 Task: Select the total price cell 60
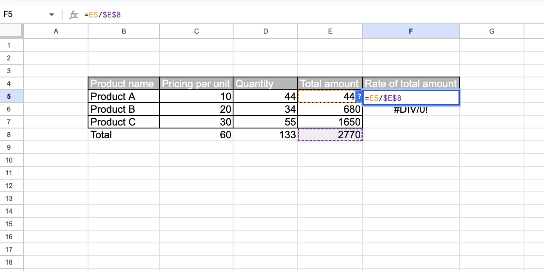(x=197, y=134)
